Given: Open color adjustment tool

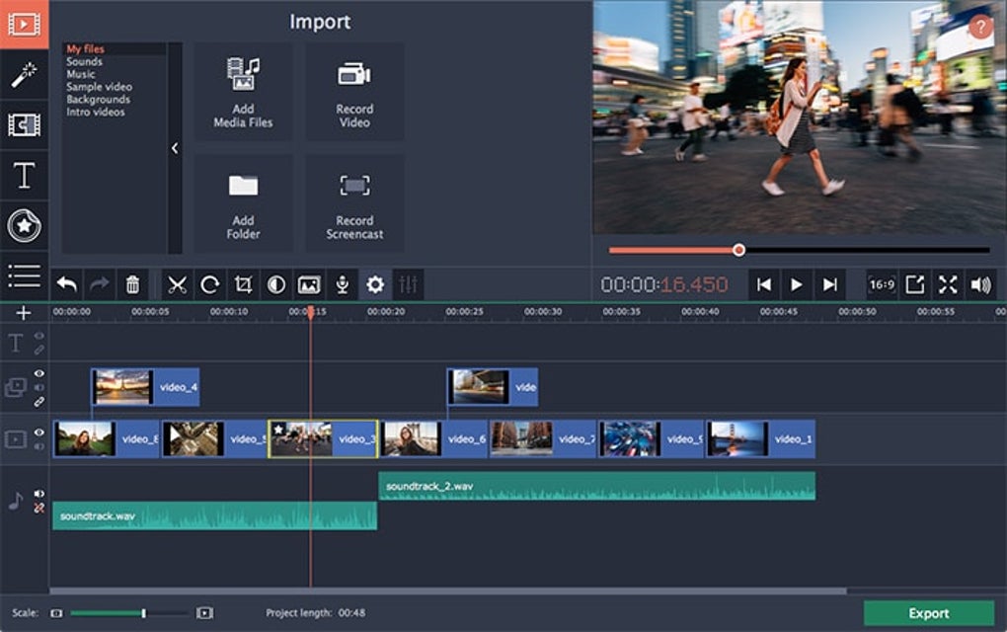Looking at the screenshot, I should [276, 285].
